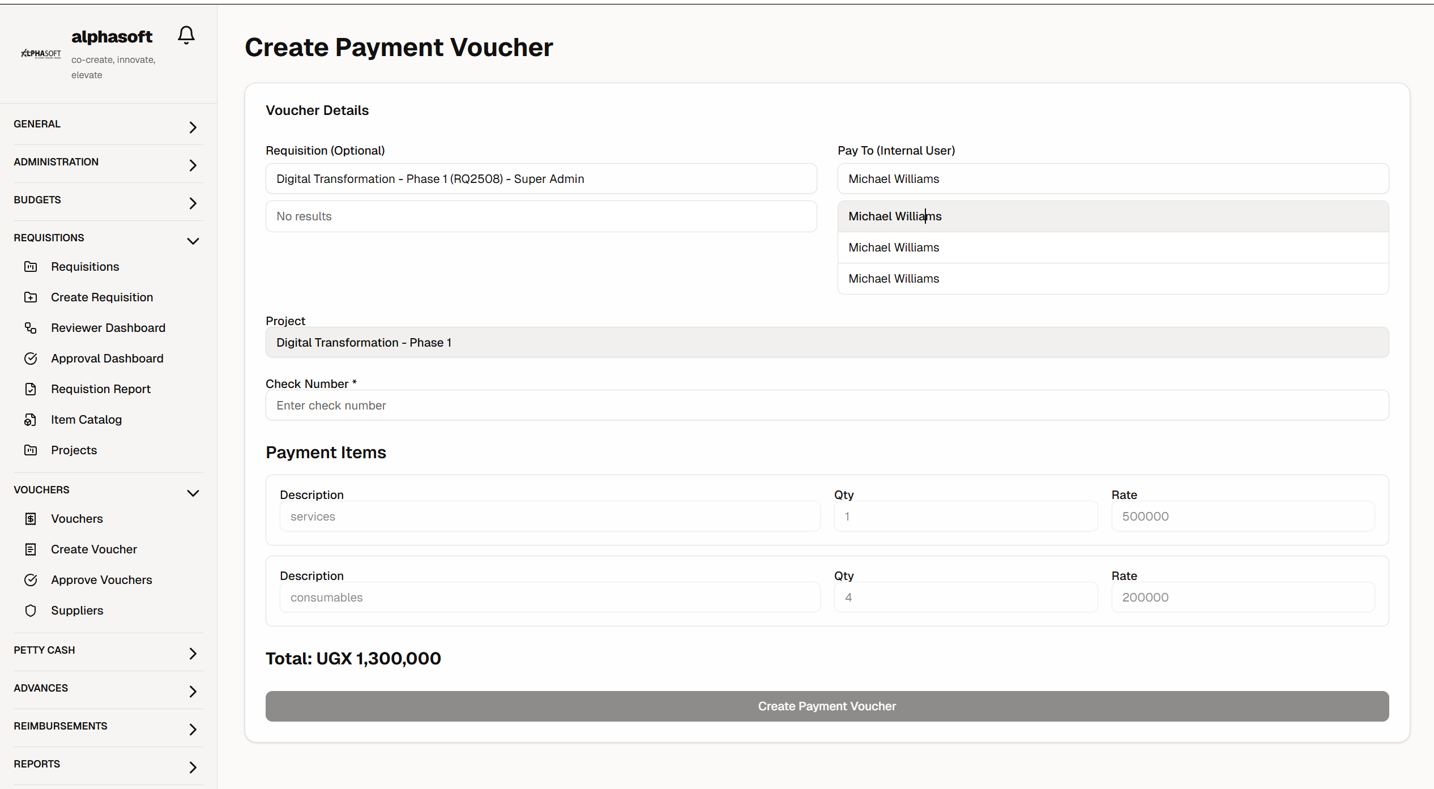Click the Create Payment Voucher button
The width and height of the screenshot is (1434, 789).
pyautogui.click(x=826, y=706)
